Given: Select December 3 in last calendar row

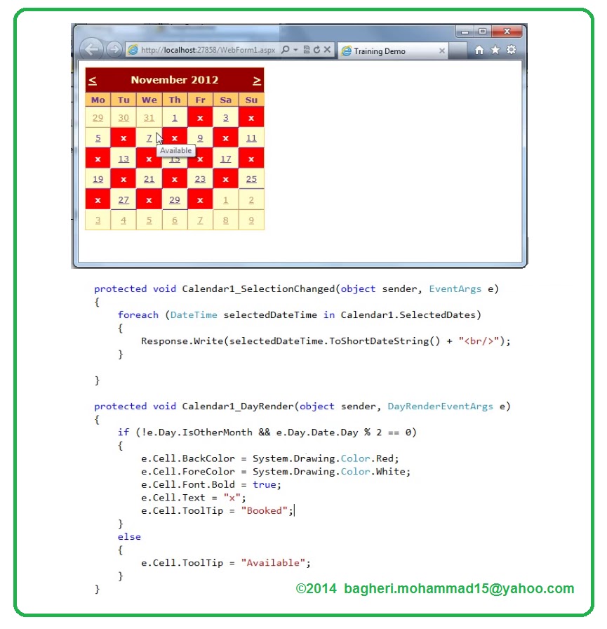Looking at the screenshot, I should coord(98,220).
